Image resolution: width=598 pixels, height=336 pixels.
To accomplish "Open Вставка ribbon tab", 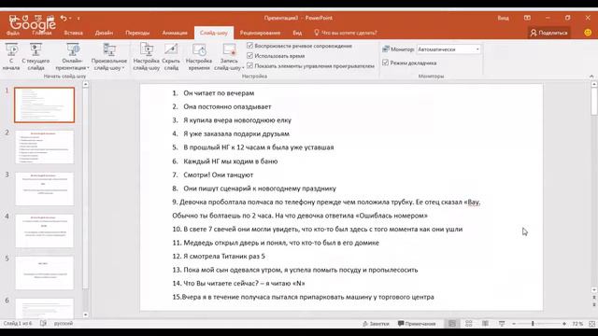I will [x=74, y=33].
